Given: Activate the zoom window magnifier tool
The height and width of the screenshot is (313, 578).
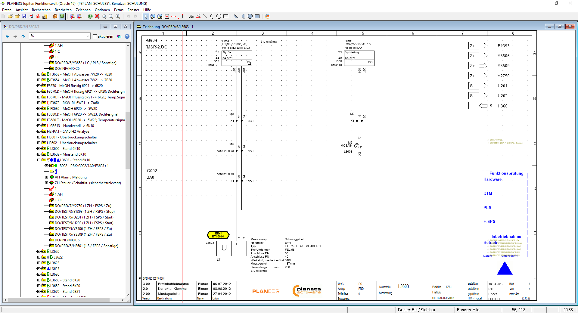Looking at the screenshot, I should [104, 16].
